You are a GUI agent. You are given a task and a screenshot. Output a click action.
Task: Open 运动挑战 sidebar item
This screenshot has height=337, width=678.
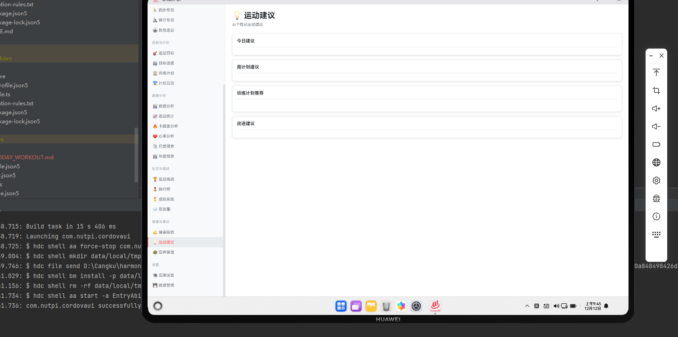tap(185, 179)
